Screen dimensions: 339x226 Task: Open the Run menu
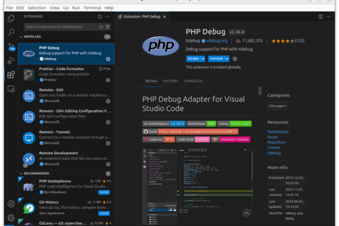(x=76, y=8)
